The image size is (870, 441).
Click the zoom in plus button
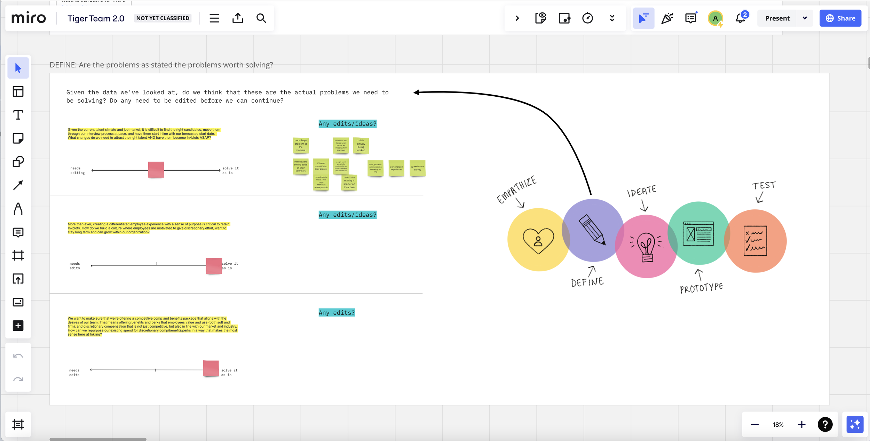[802, 424]
